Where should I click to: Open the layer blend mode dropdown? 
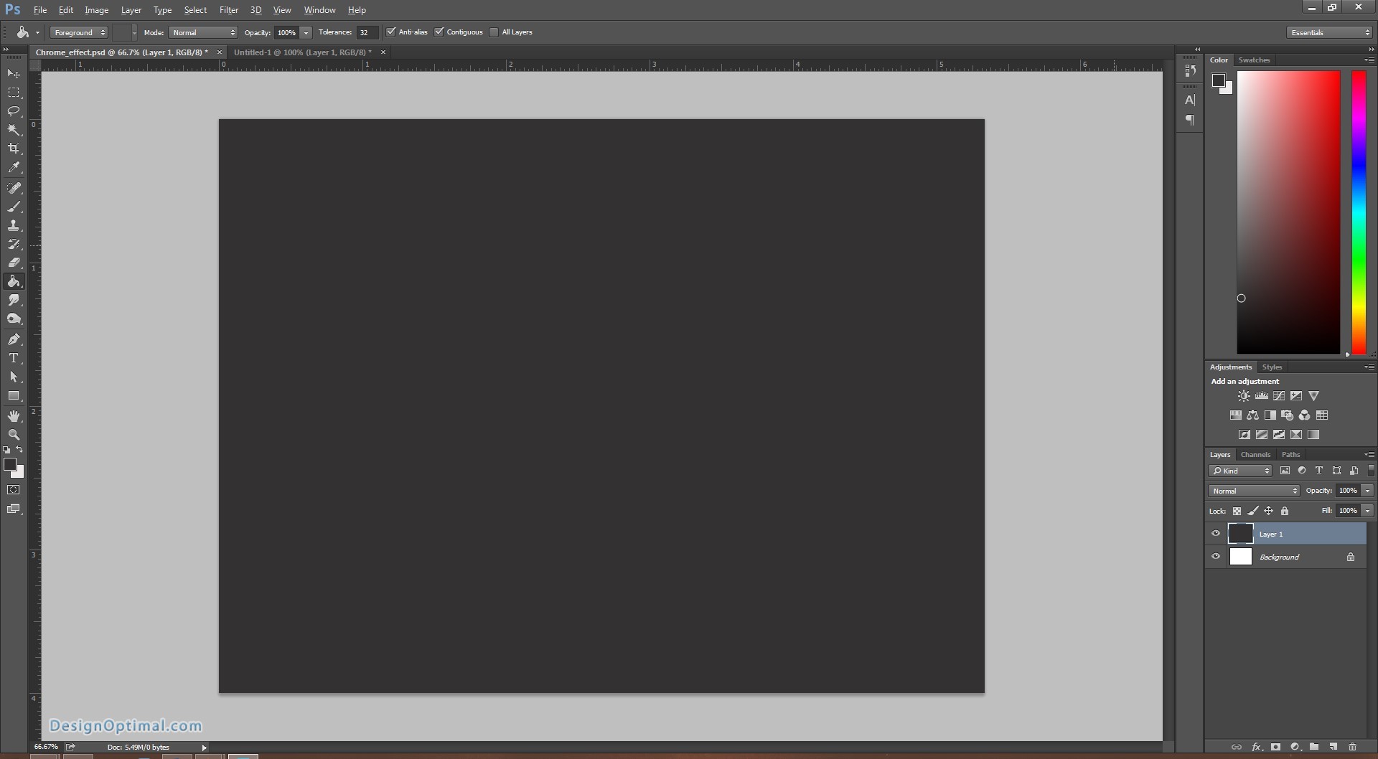tap(1254, 491)
